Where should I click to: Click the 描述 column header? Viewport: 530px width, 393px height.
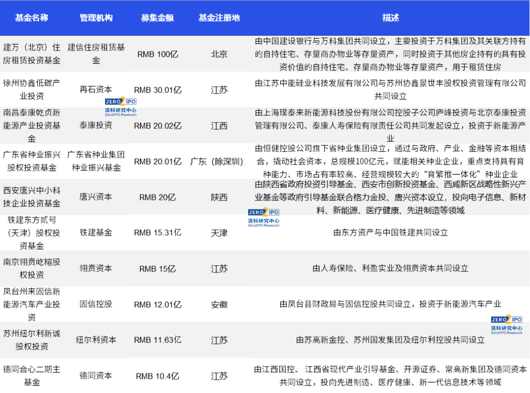tap(391, 18)
